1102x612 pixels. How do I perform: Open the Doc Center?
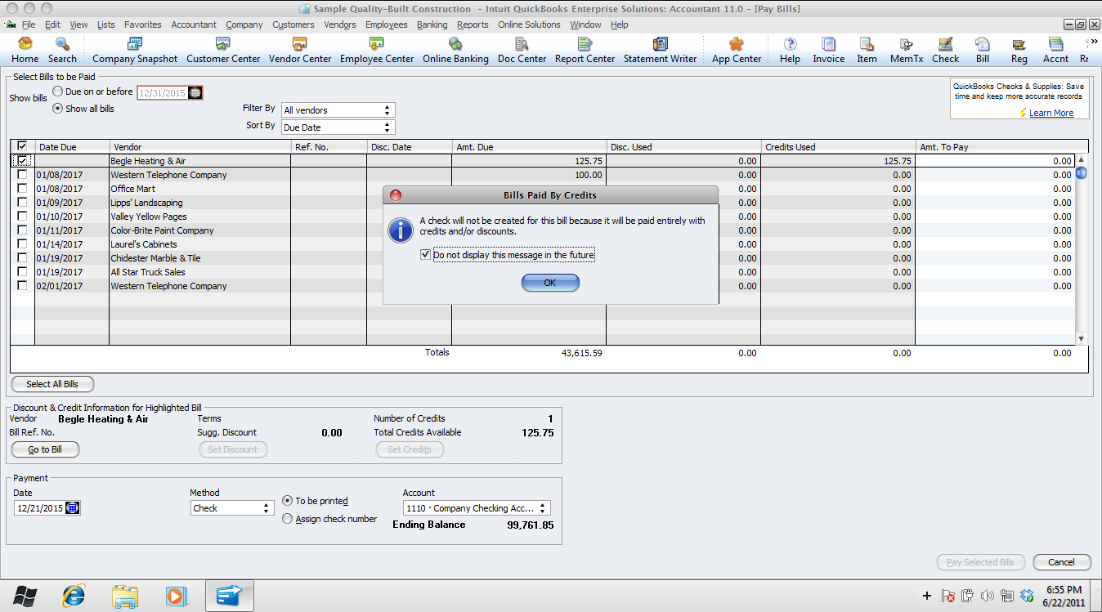(522, 51)
